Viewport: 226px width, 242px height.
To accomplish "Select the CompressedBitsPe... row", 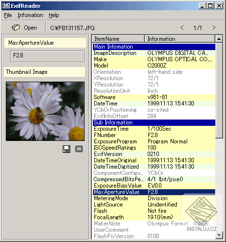I will 154,179.
